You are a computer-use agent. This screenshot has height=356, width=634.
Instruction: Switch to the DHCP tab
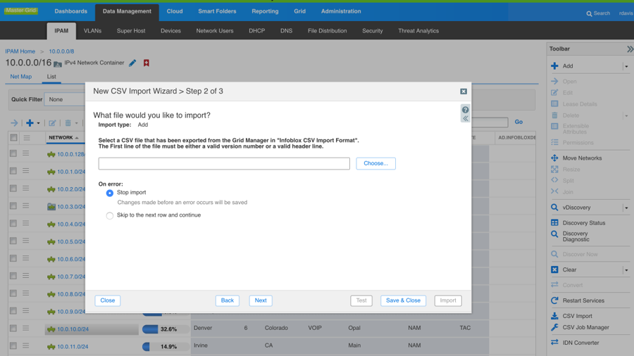(x=256, y=31)
